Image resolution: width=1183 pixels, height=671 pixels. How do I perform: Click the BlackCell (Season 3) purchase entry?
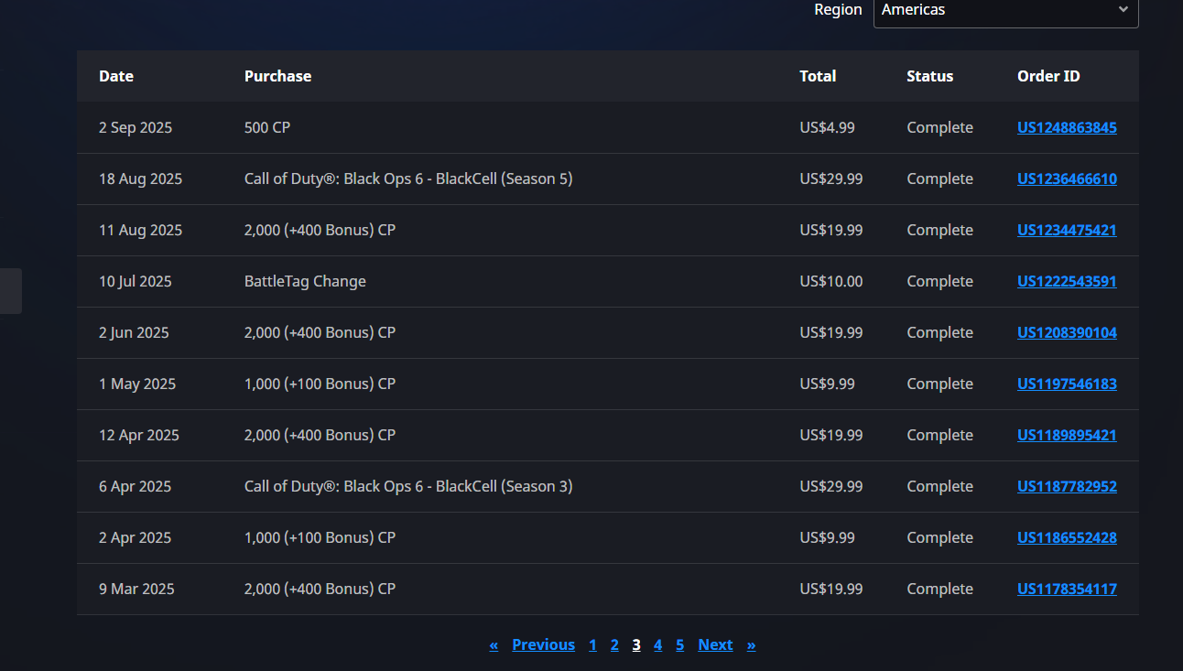[x=408, y=486]
